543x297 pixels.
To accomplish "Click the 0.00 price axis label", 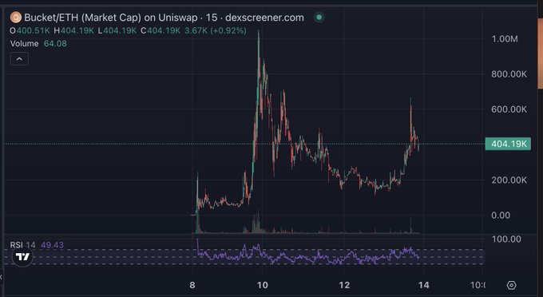I will click(501, 216).
